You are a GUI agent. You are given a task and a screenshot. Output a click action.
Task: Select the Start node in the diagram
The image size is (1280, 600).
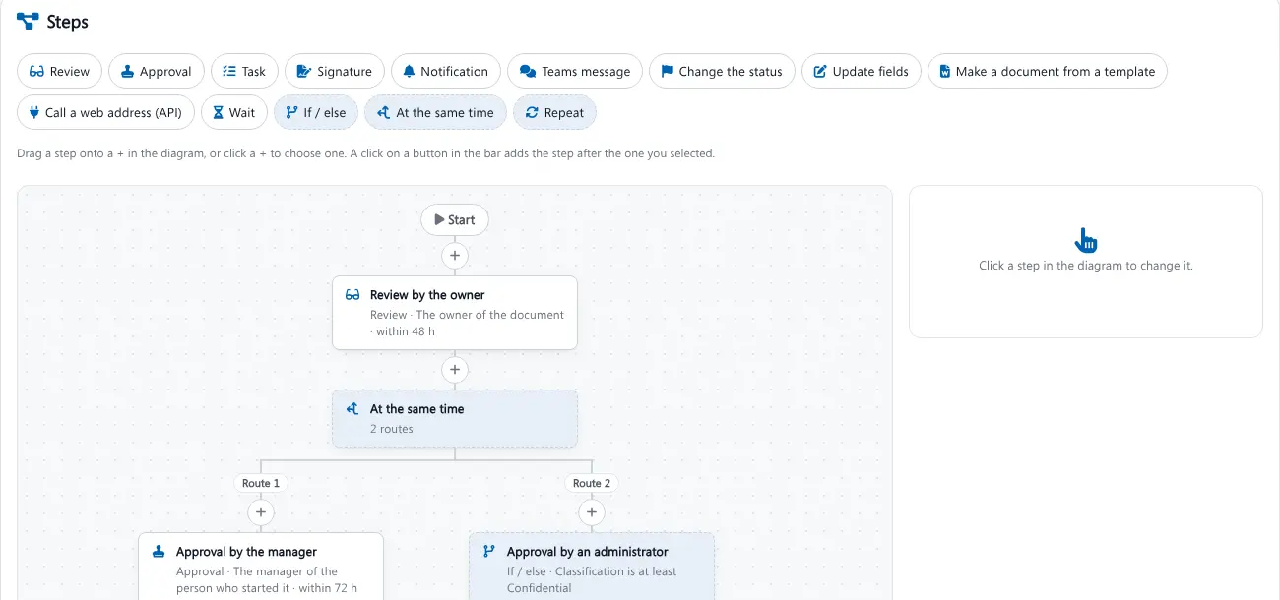click(455, 220)
